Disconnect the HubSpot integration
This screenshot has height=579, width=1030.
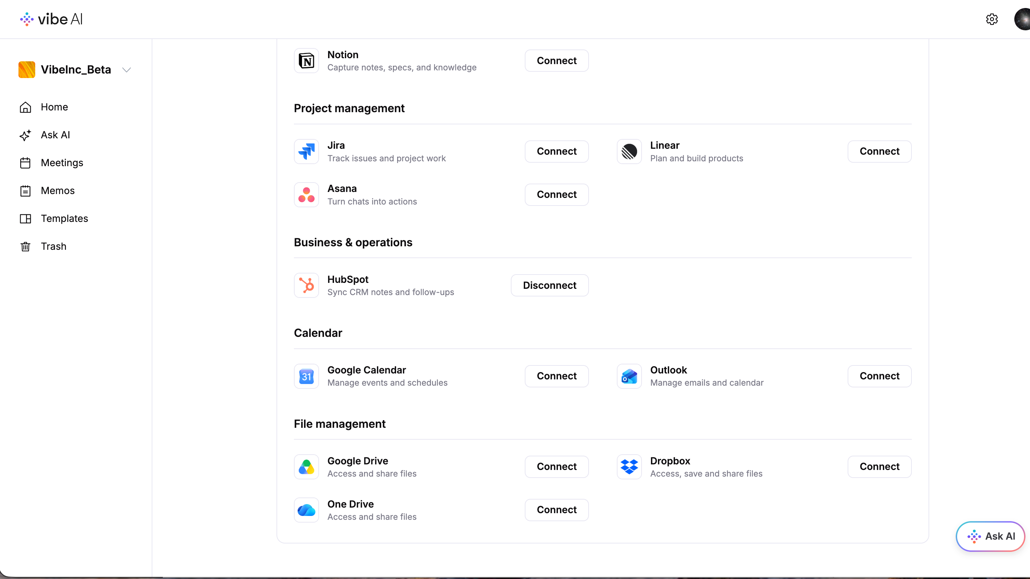(x=550, y=285)
